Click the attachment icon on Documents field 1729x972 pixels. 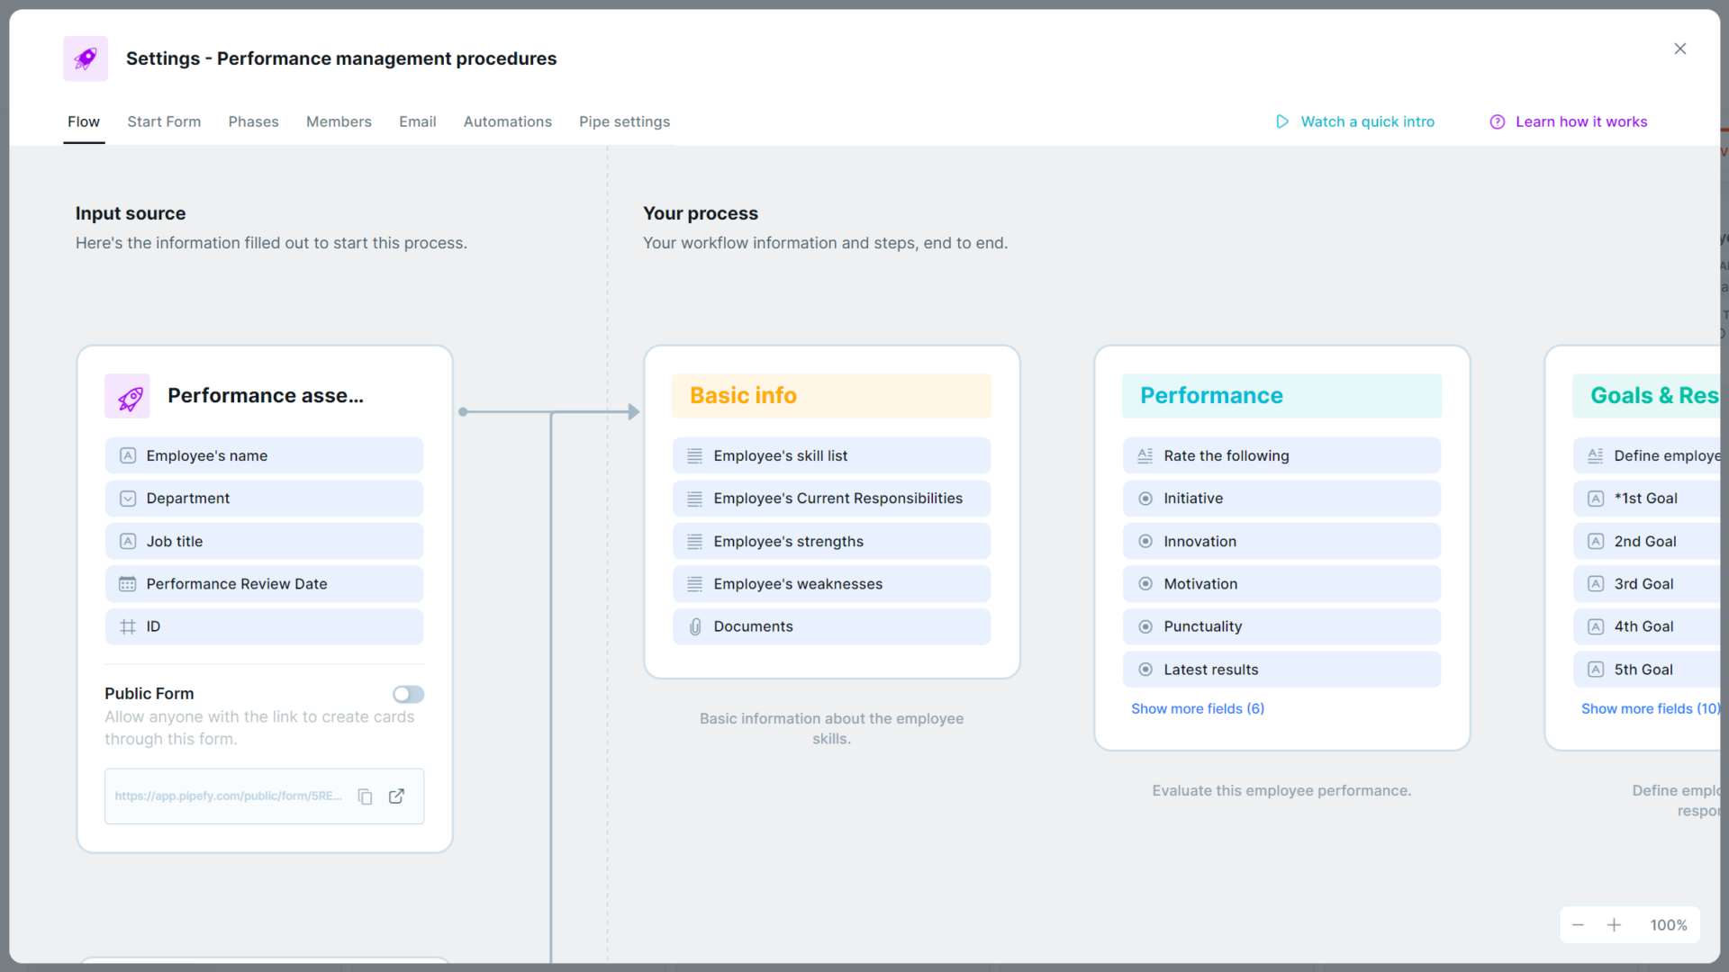[x=694, y=626]
